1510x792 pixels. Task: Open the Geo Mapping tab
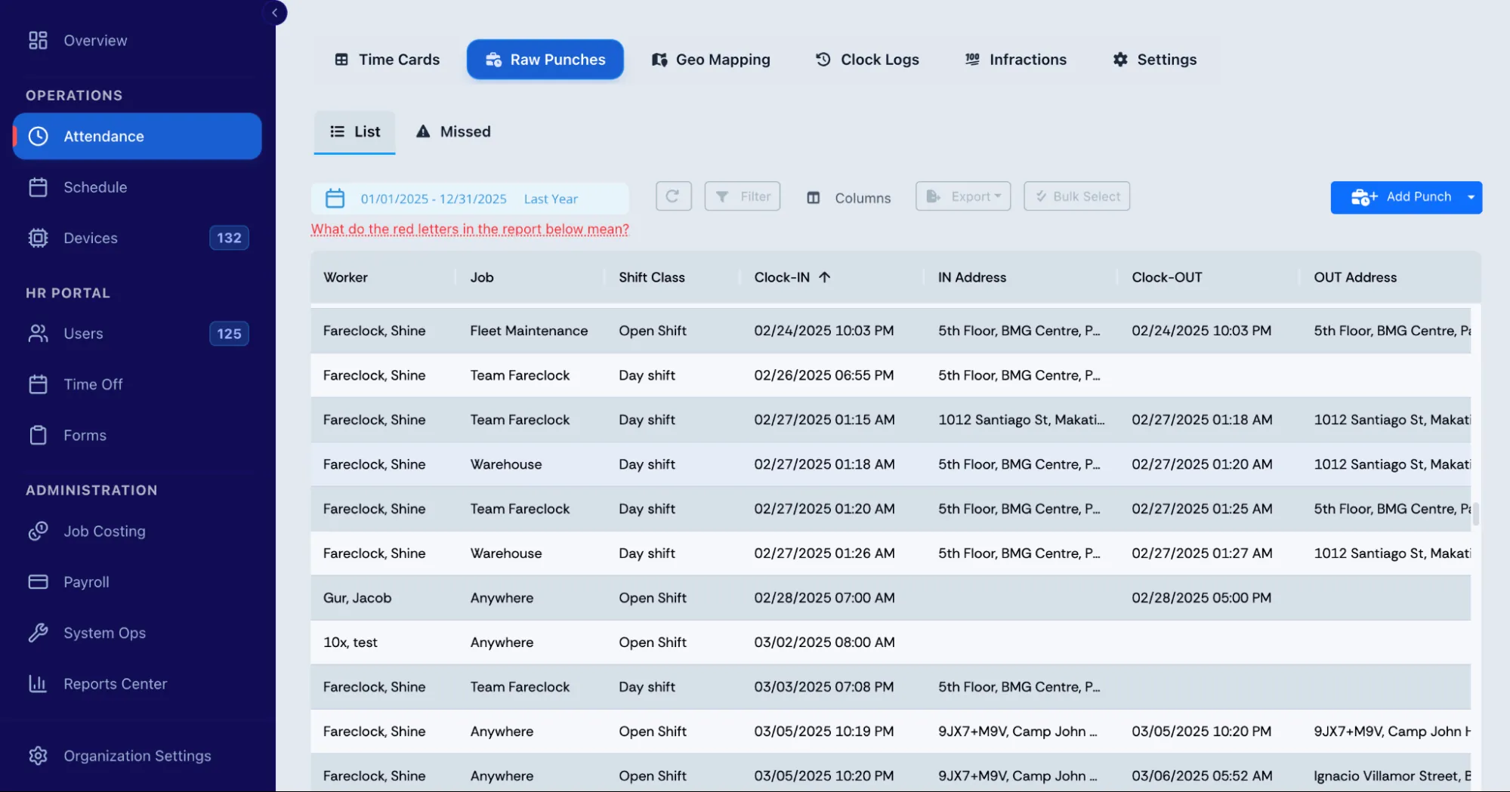pyautogui.click(x=711, y=60)
